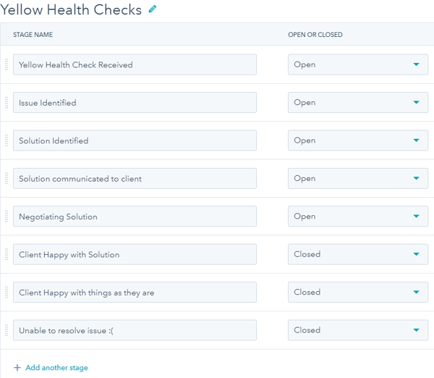Edit the Client Happy with things as they are field

coord(135,293)
